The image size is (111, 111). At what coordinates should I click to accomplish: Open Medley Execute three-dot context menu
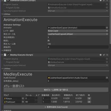(107, 55)
